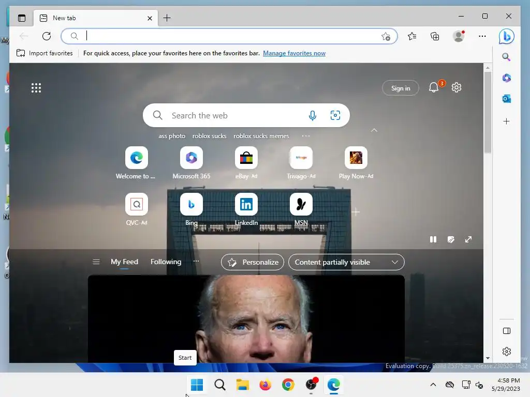This screenshot has width=530, height=397.
Task: Add a site to sidebar plus
Action: [x=506, y=121]
